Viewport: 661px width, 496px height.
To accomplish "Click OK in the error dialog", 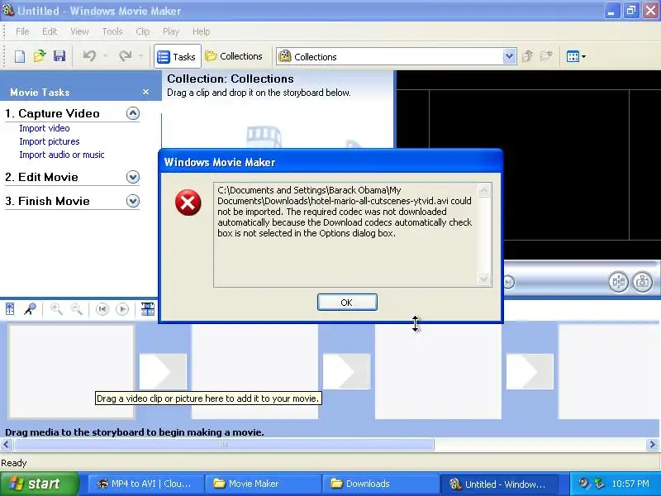I will click(x=347, y=302).
